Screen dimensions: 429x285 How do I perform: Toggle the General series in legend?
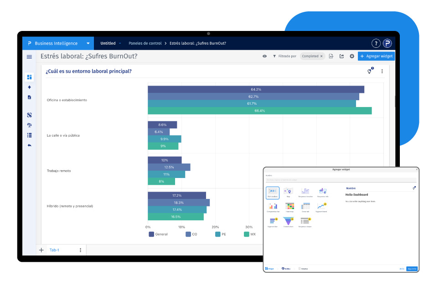[158, 234]
